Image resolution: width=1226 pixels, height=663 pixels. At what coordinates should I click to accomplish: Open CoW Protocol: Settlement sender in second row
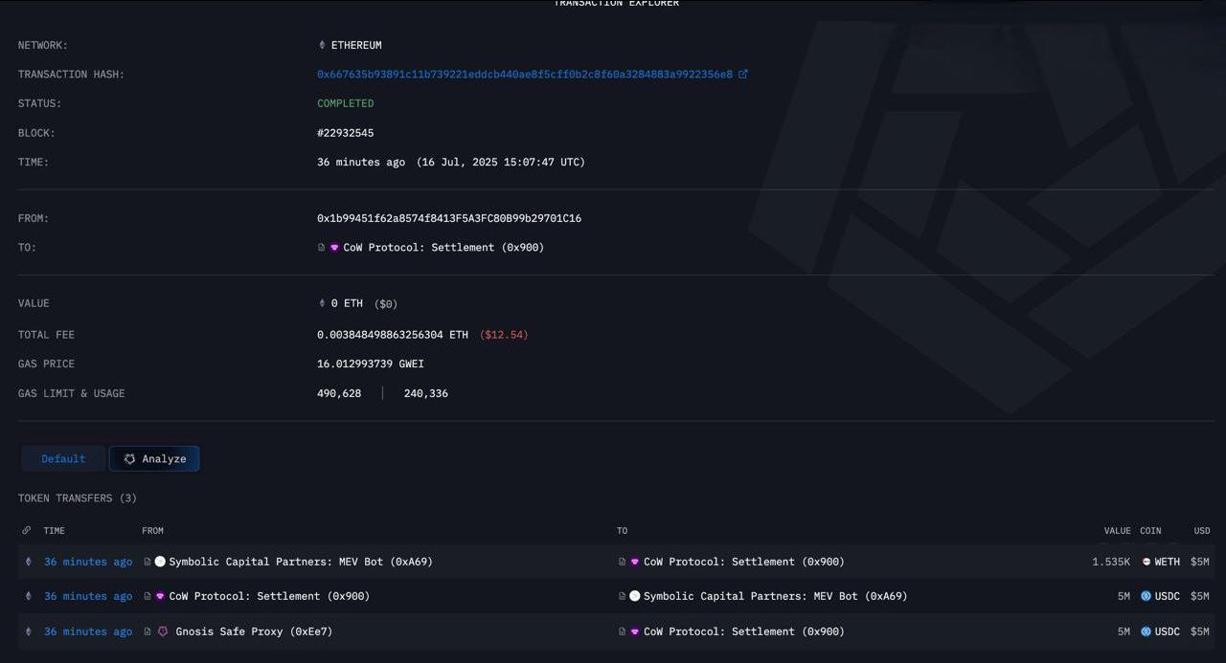coord(269,597)
